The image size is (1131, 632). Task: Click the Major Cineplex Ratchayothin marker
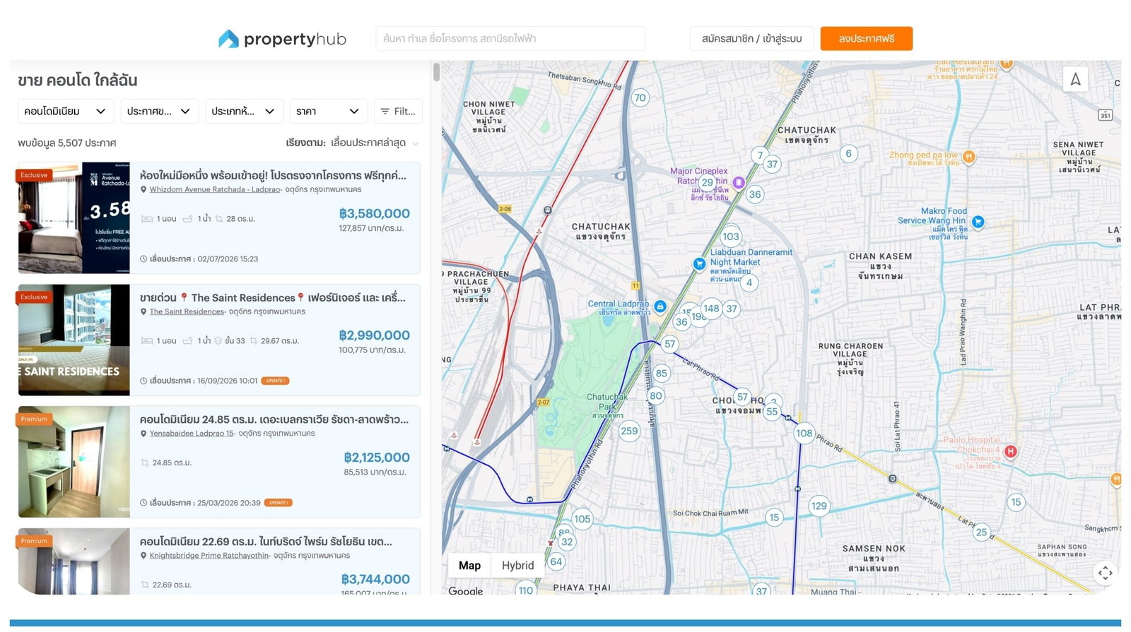738,183
